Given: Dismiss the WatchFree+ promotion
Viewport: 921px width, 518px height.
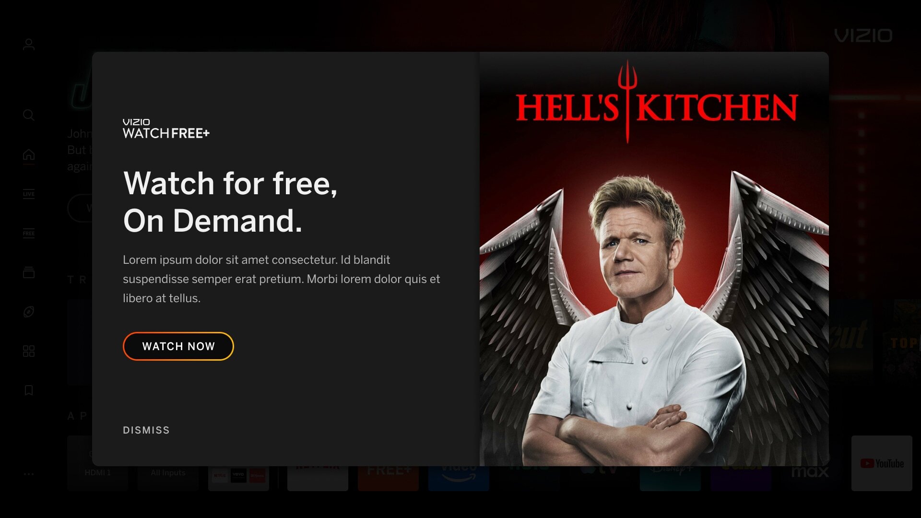Looking at the screenshot, I should 146,430.
